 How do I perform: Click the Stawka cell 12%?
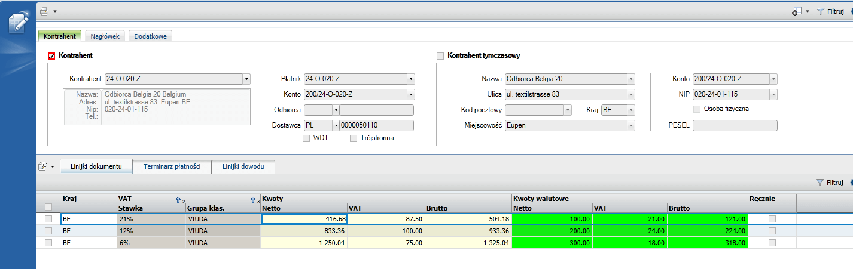pos(151,231)
